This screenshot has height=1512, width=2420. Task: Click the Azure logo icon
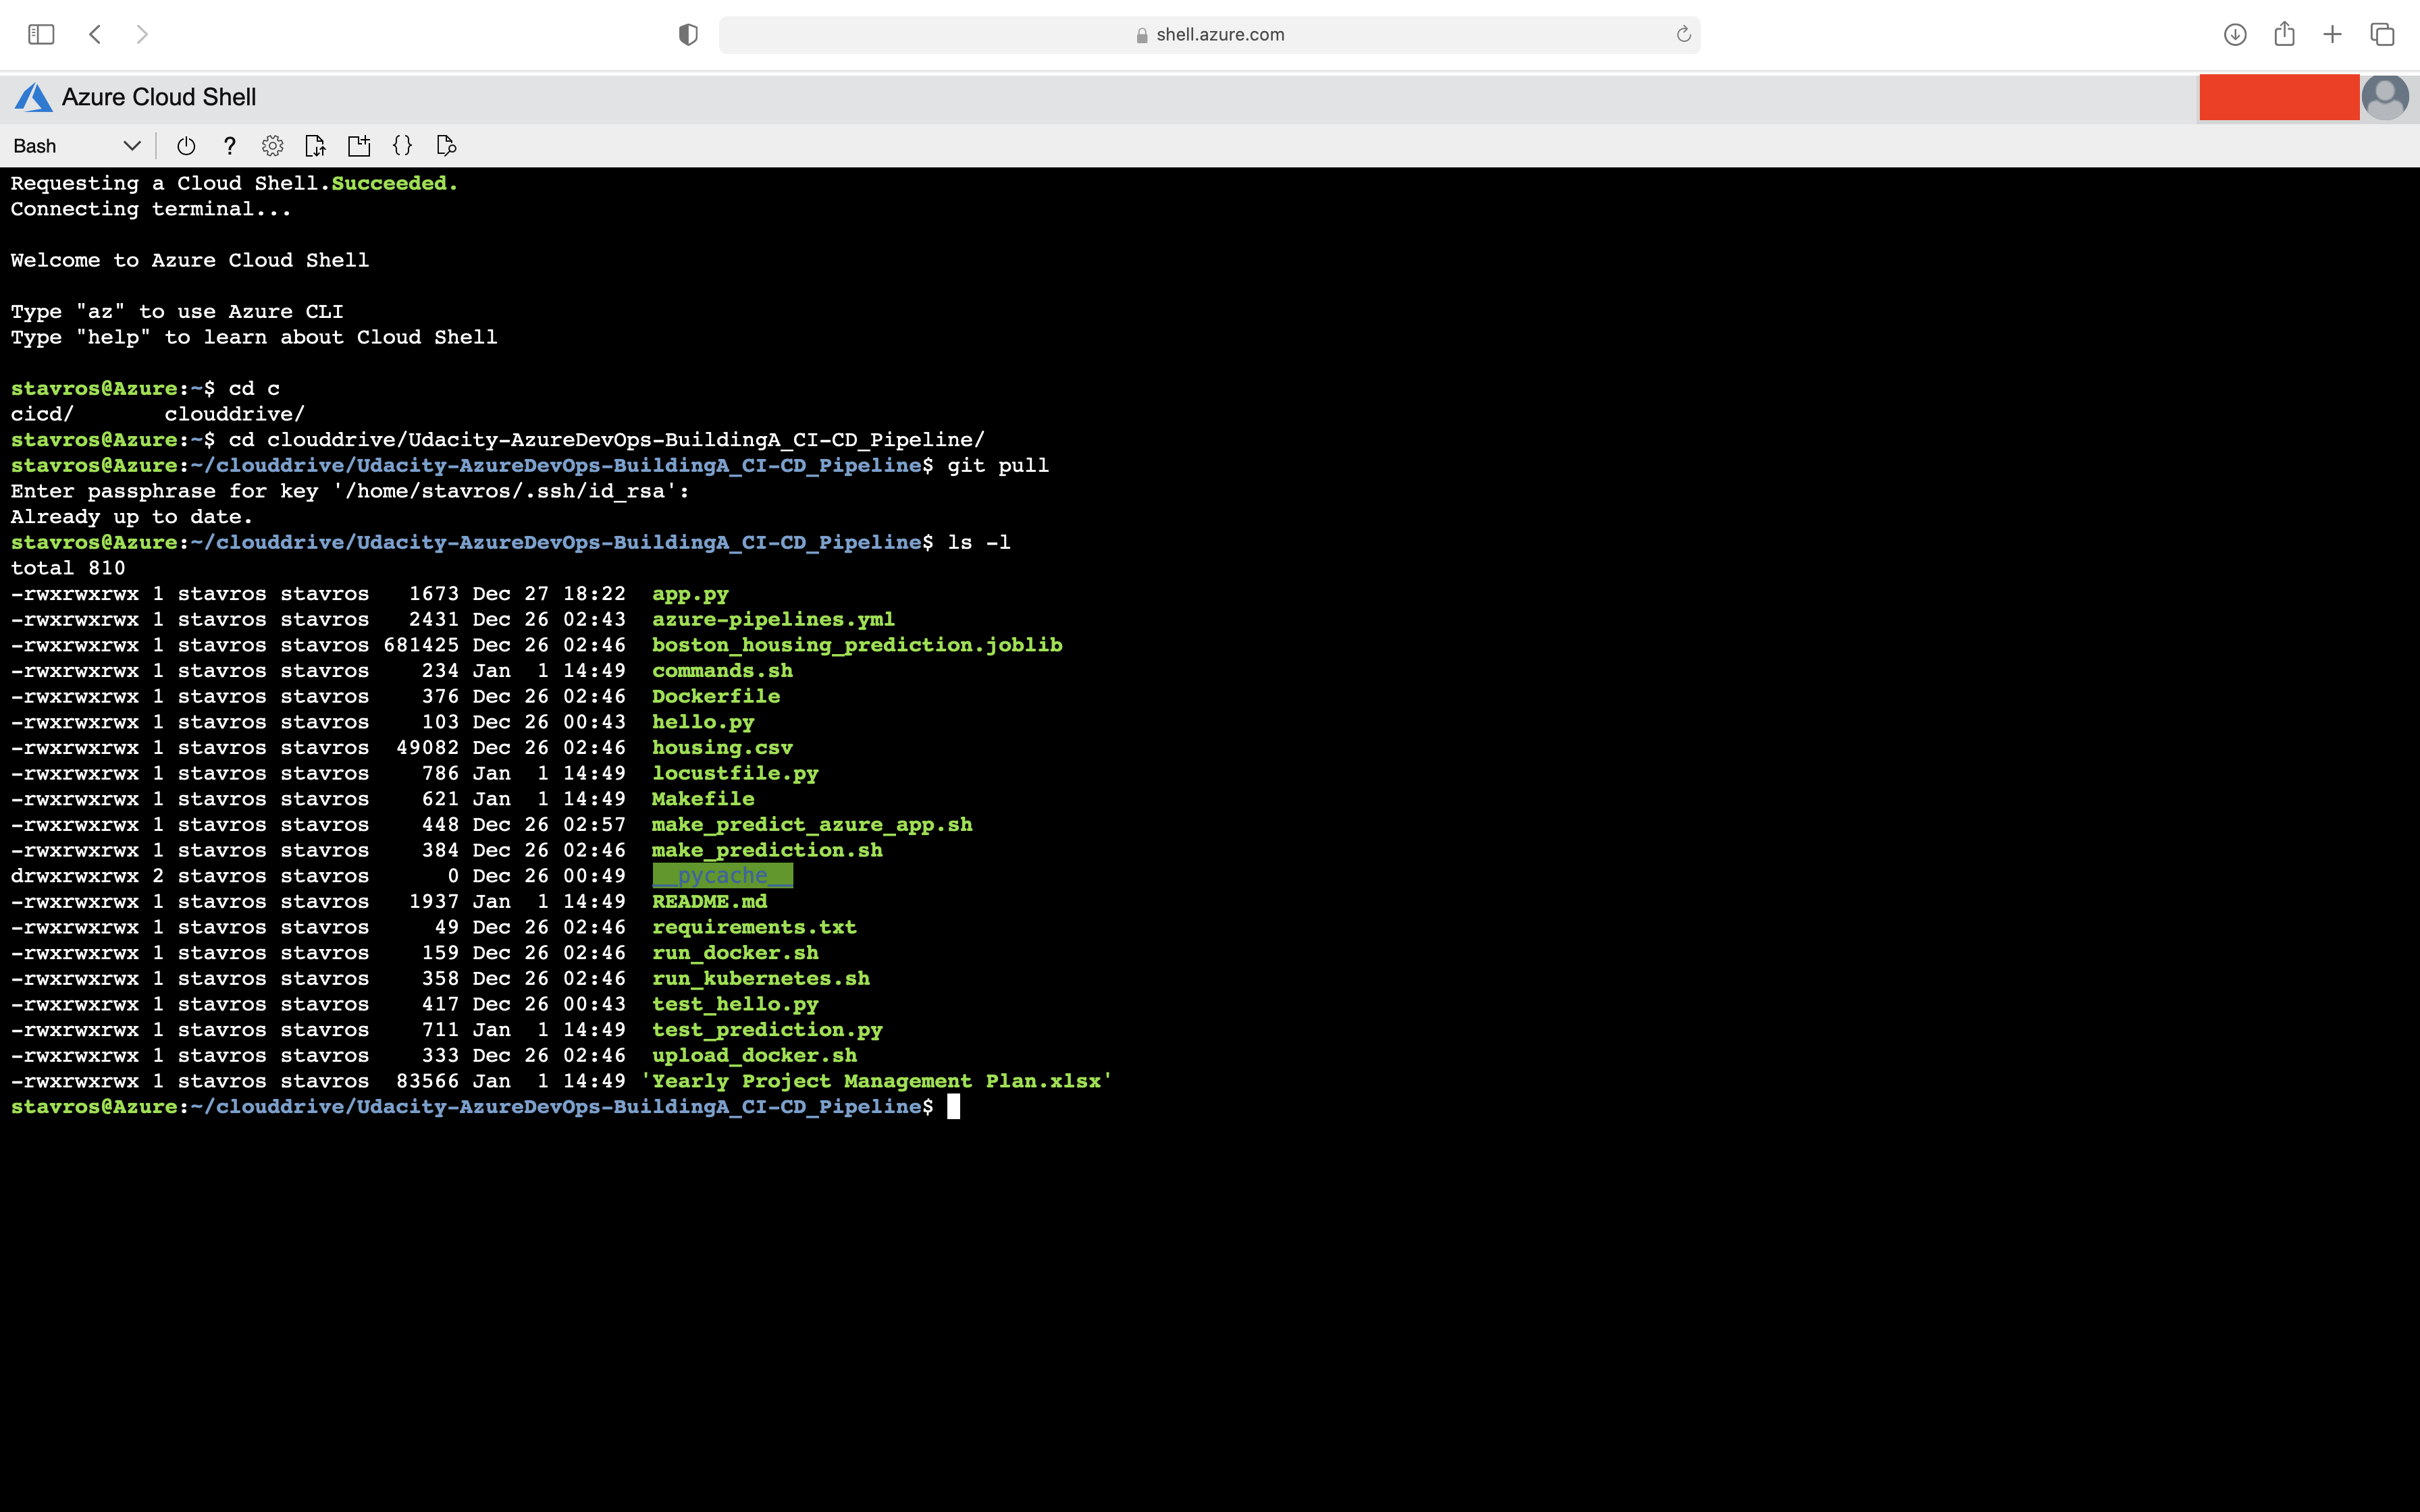point(33,97)
